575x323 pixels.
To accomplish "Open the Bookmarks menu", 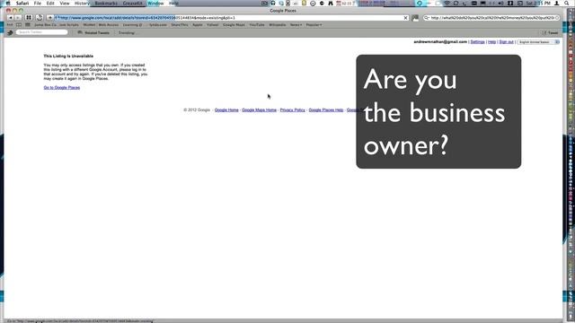I will [x=106, y=3].
